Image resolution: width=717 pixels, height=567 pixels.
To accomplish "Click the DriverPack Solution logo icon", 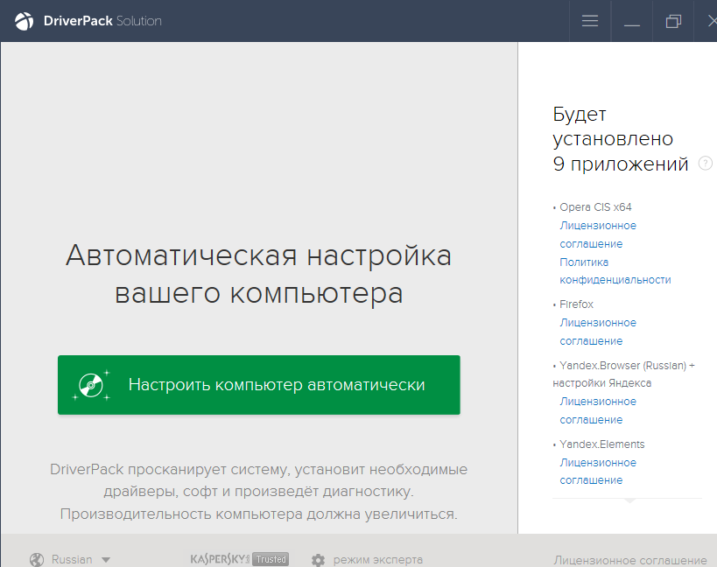I will (25, 21).
